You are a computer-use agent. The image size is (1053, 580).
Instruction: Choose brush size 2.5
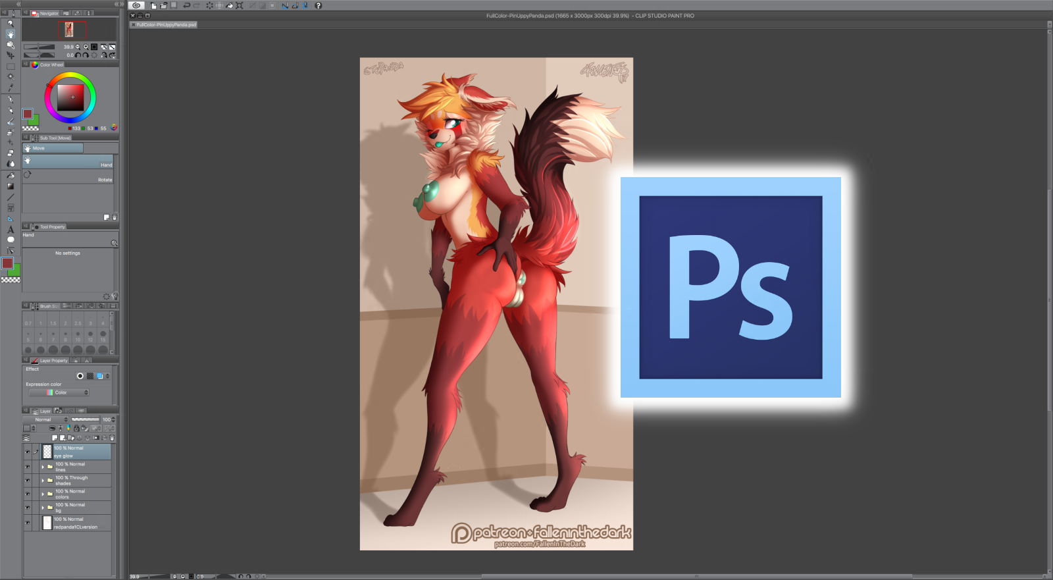(78, 319)
